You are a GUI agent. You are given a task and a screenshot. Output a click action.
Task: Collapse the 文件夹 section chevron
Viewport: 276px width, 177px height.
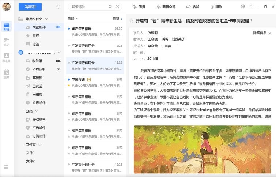(40, 145)
